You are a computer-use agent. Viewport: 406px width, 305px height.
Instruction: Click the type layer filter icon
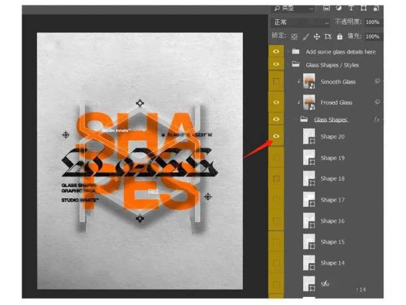(350, 8)
